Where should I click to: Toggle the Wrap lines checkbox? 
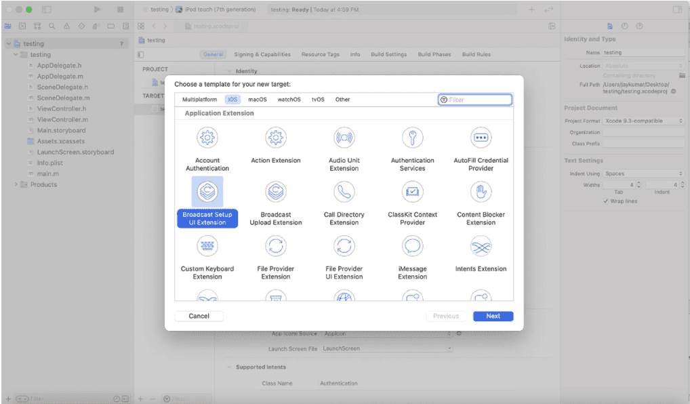(605, 201)
